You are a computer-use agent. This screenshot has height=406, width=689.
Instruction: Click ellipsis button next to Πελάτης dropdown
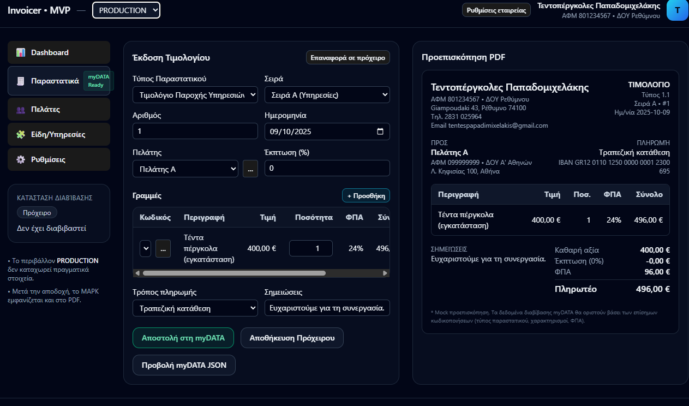coord(250,169)
